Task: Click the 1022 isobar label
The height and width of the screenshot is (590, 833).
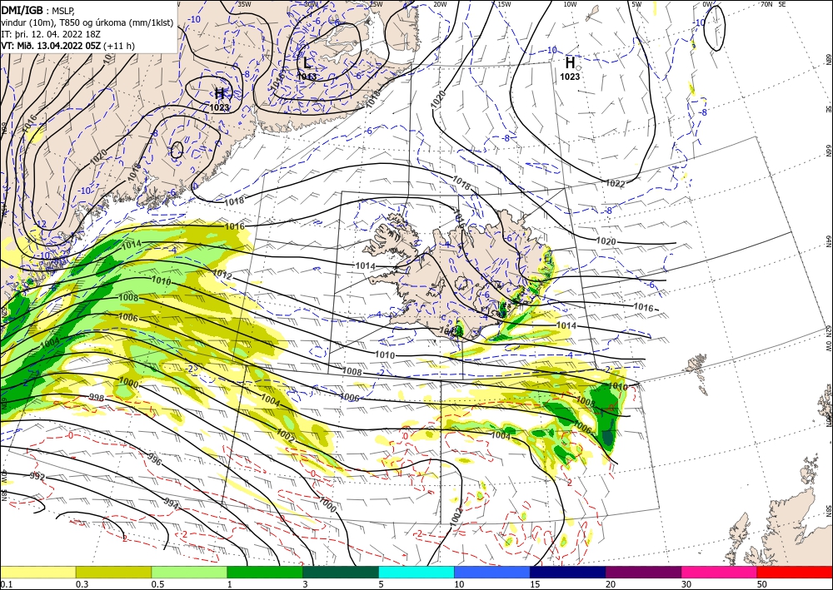Action: (616, 184)
